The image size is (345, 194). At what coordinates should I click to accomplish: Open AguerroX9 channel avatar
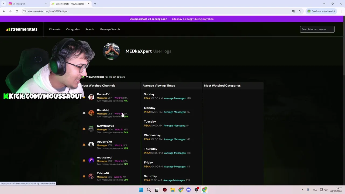tap(91, 145)
